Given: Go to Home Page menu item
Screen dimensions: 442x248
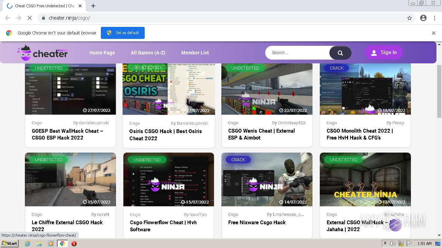Looking at the screenshot, I should point(102,53).
